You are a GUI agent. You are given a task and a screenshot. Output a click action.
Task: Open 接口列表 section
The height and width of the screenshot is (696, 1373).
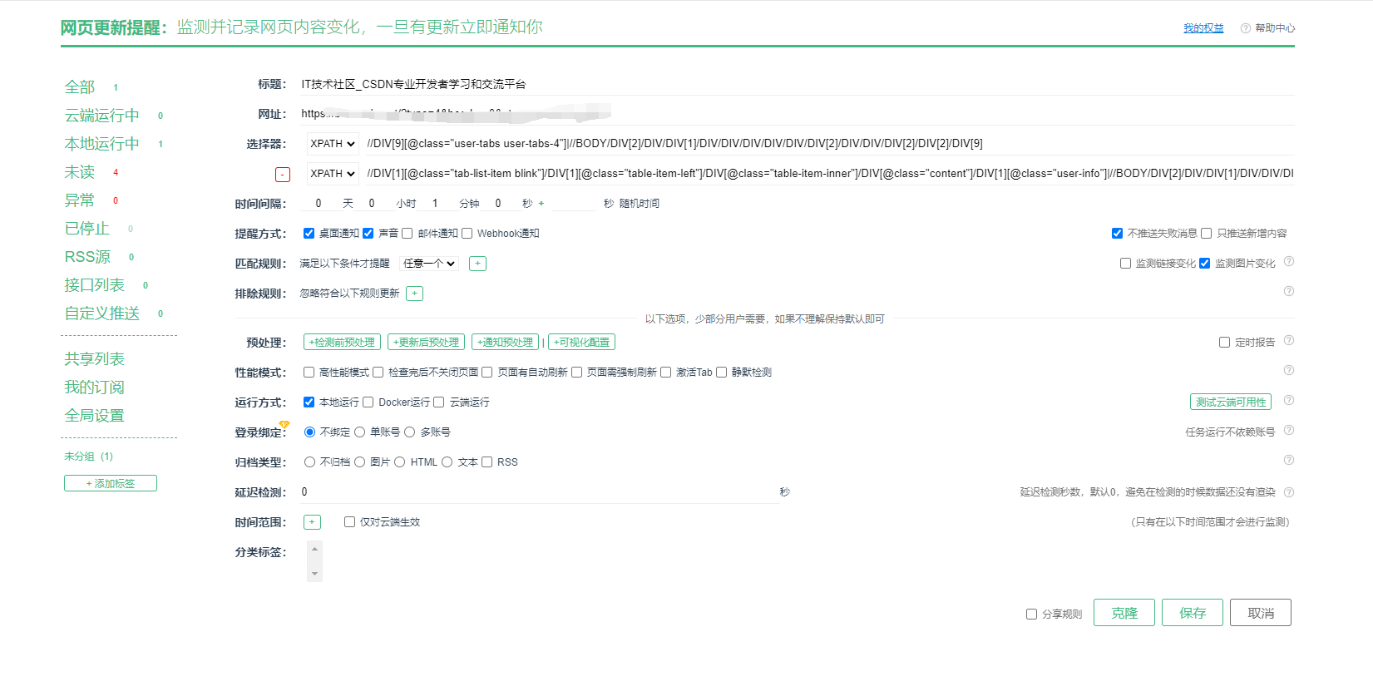pos(95,285)
